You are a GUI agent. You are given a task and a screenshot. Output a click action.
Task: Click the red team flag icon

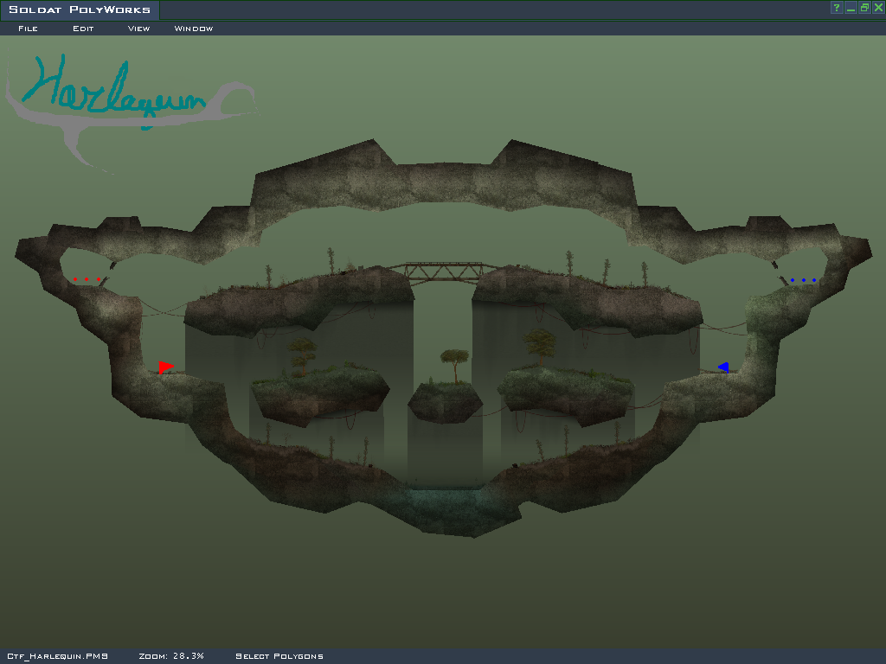tap(165, 367)
